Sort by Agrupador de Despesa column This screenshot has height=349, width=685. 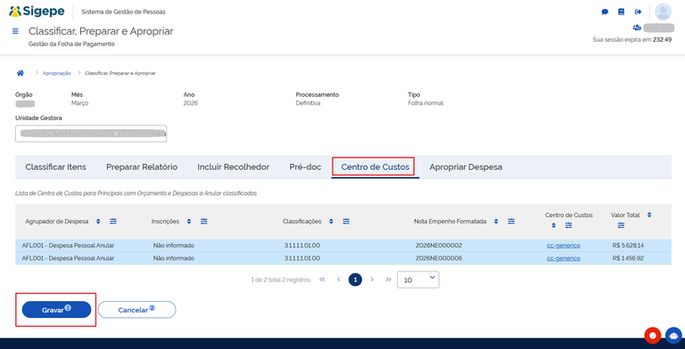pos(98,221)
